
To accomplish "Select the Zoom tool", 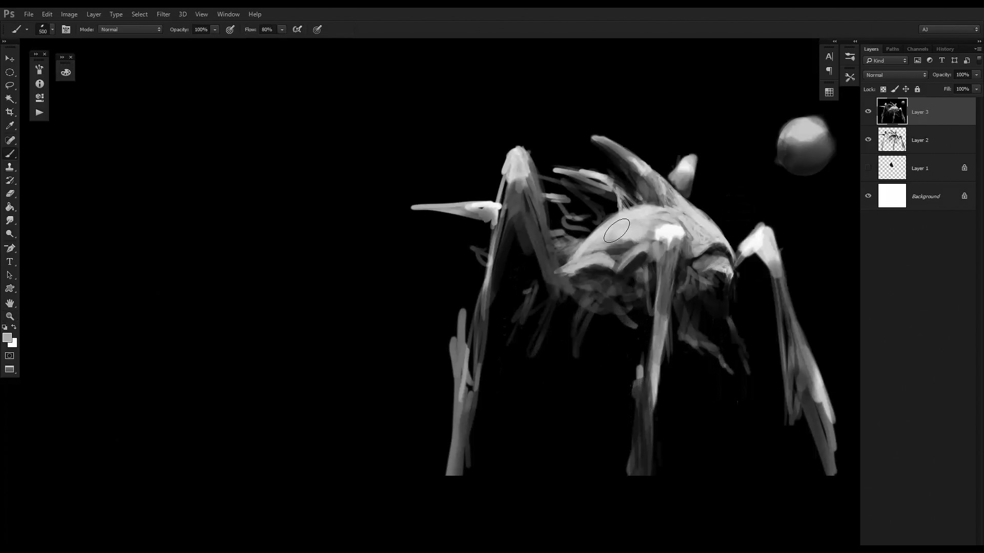I will click(x=10, y=316).
